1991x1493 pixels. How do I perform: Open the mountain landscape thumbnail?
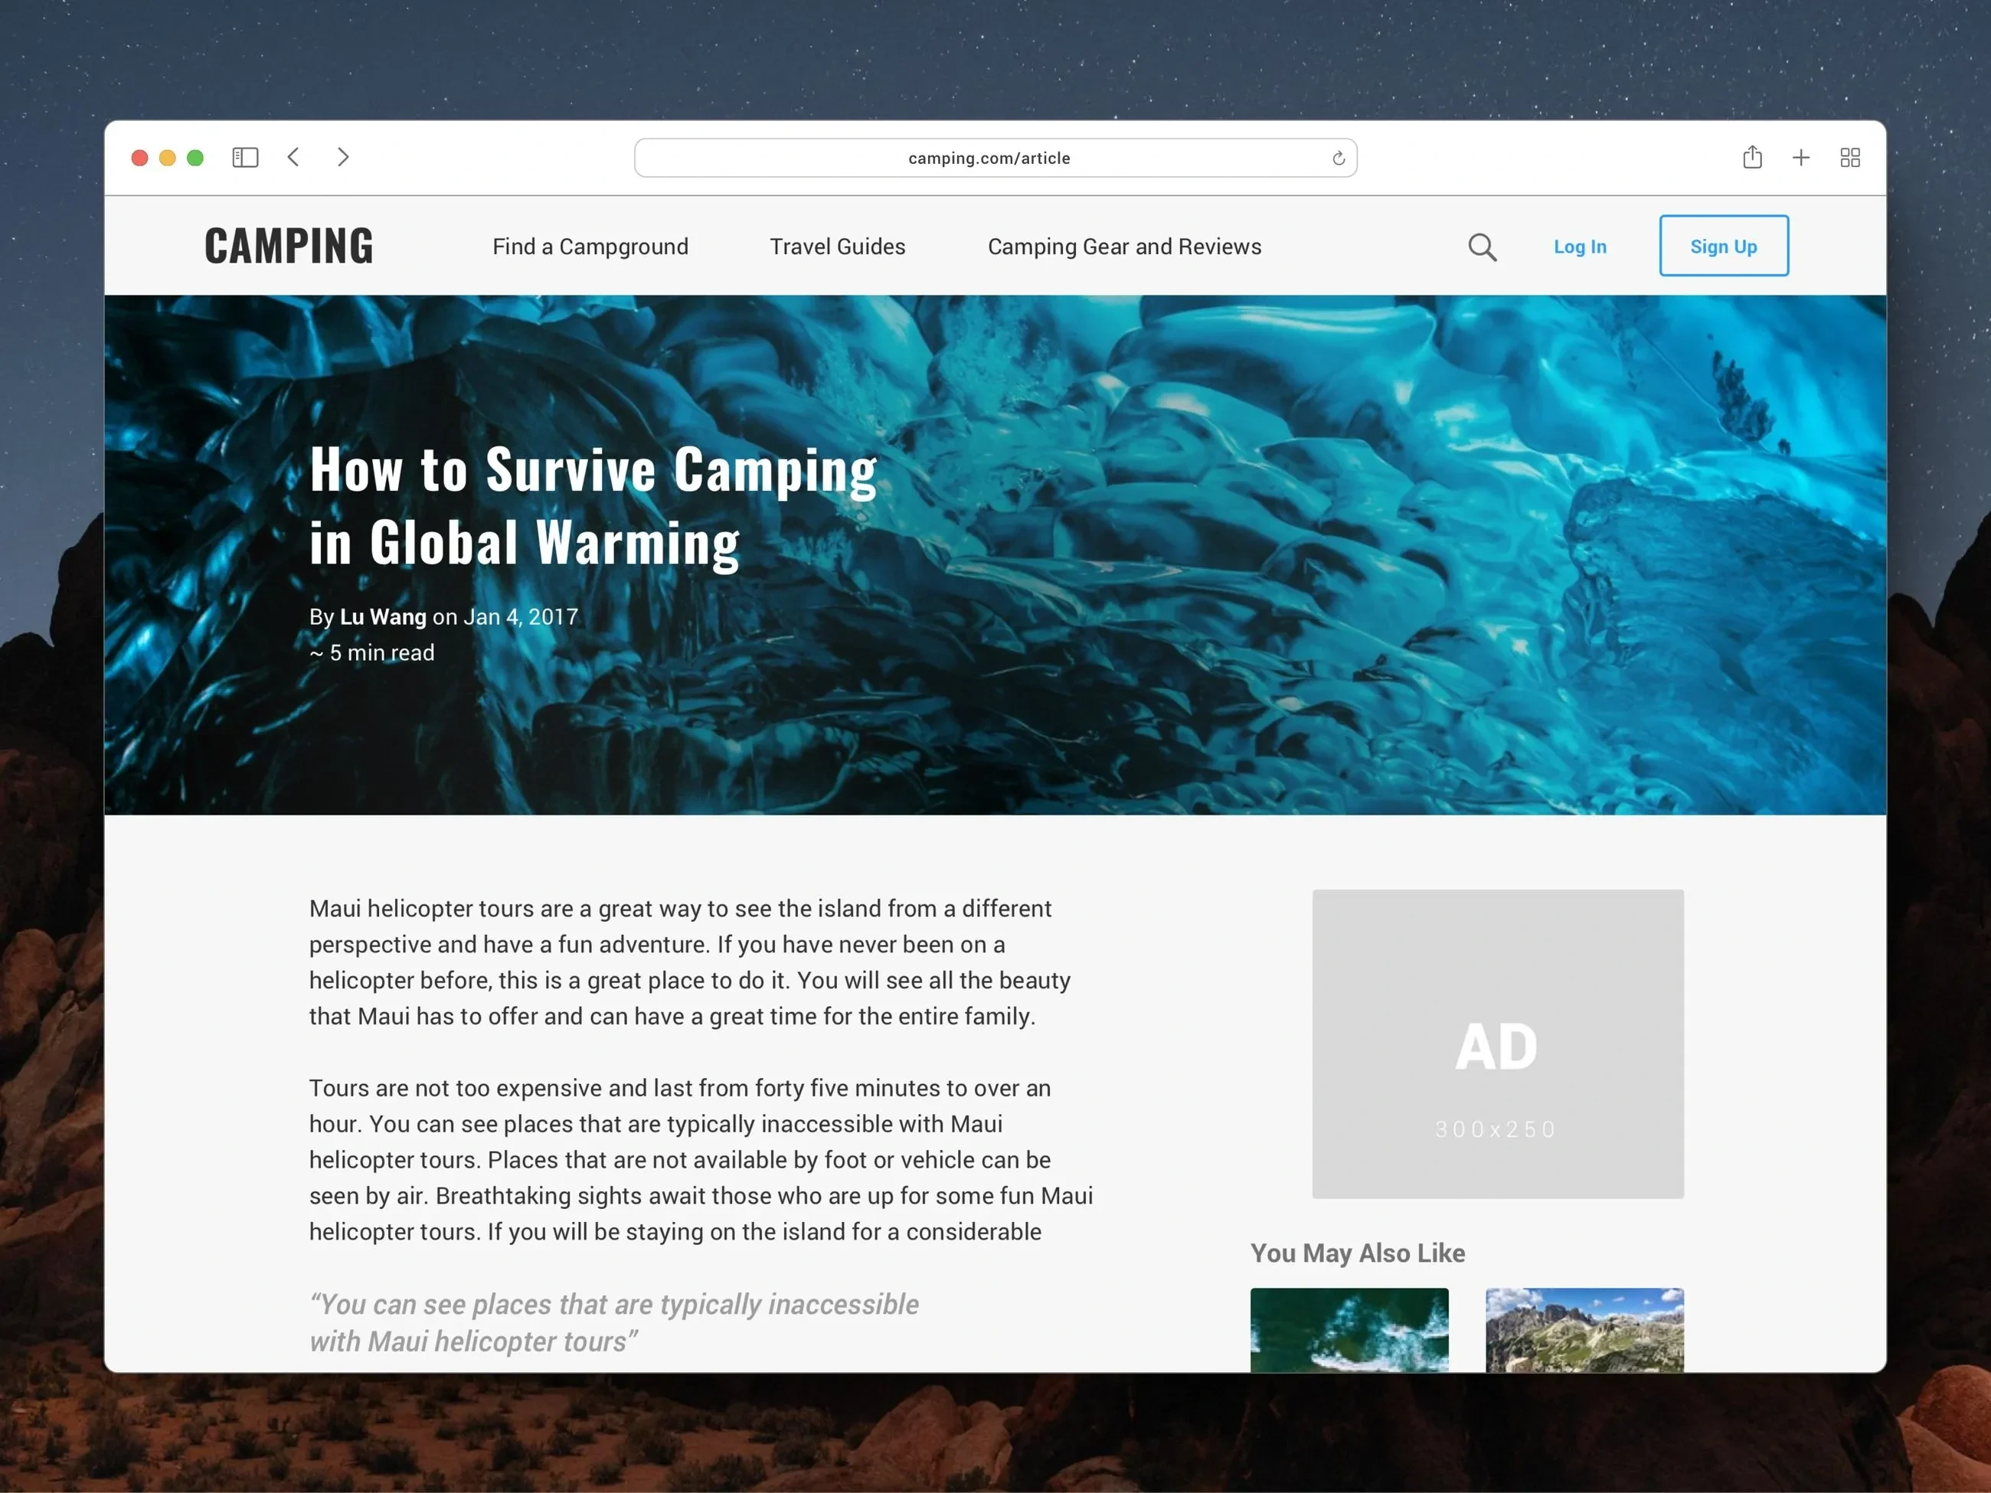pos(1584,1329)
